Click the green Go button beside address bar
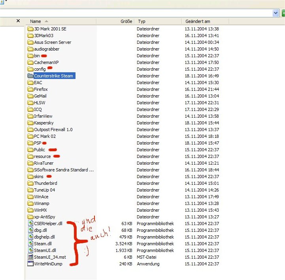This screenshot has height=280, width=285. (x=283, y=13)
